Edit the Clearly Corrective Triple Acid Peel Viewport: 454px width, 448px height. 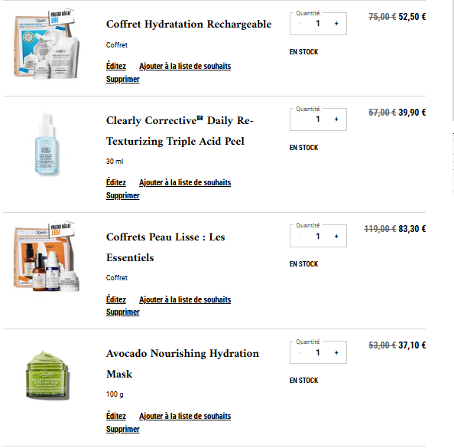click(116, 182)
